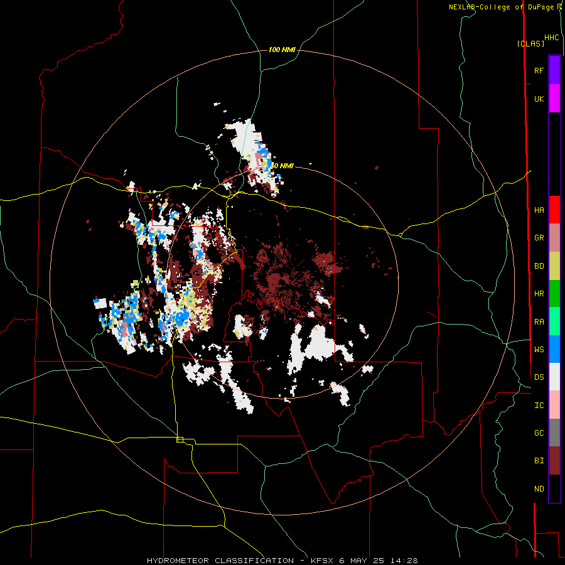This screenshot has width=565, height=565.
Task: Click the GR legend color swatch
Action: click(554, 237)
